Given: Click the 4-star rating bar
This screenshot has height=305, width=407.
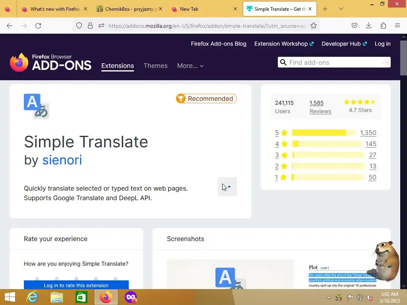Looking at the screenshot, I should (326, 144).
